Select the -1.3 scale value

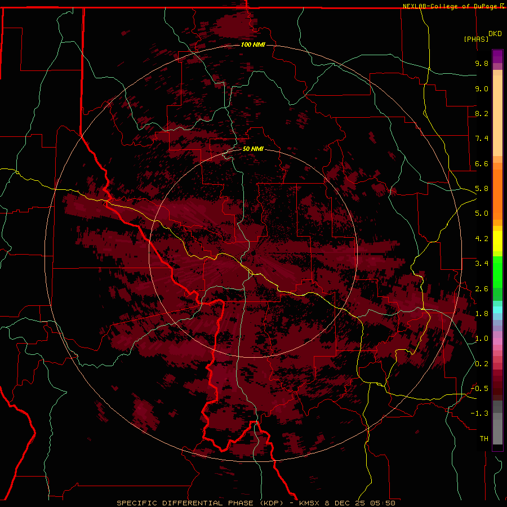click(x=480, y=413)
